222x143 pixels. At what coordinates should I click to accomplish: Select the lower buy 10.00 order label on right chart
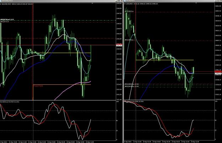(131, 86)
